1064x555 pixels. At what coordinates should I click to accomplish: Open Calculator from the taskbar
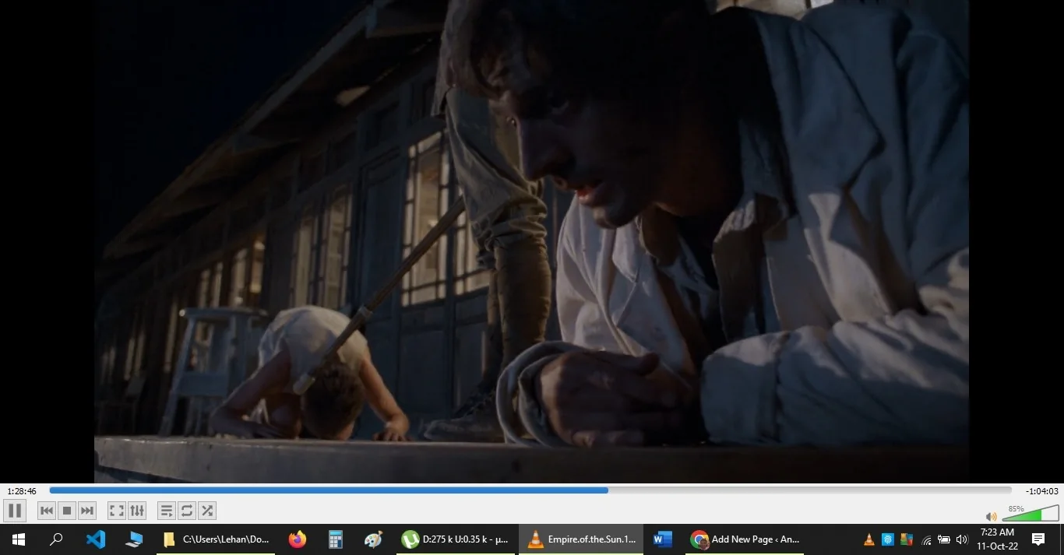[336, 539]
